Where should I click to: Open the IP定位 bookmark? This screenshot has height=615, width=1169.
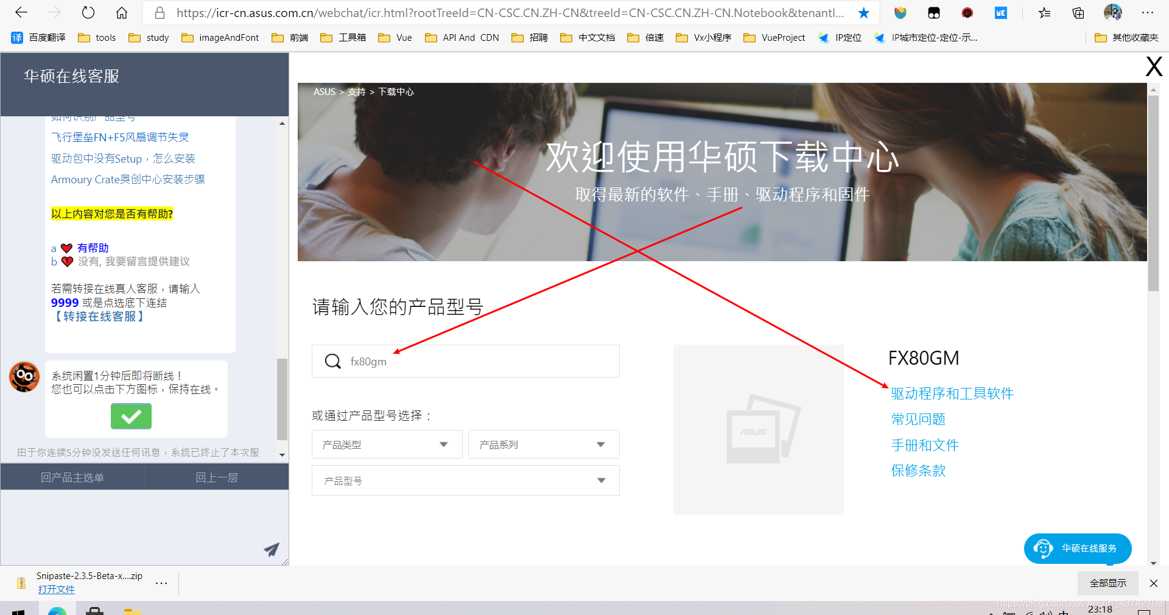[x=840, y=38]
